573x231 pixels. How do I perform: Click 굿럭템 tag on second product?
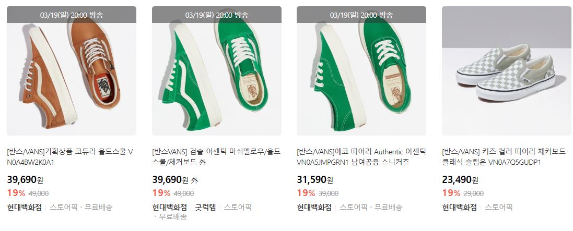(205, 208)
